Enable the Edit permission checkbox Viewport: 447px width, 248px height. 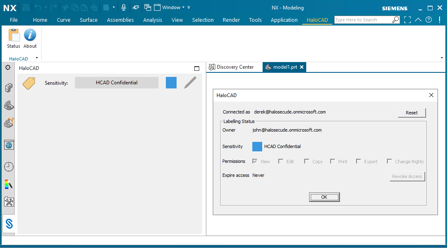(281, 162)
